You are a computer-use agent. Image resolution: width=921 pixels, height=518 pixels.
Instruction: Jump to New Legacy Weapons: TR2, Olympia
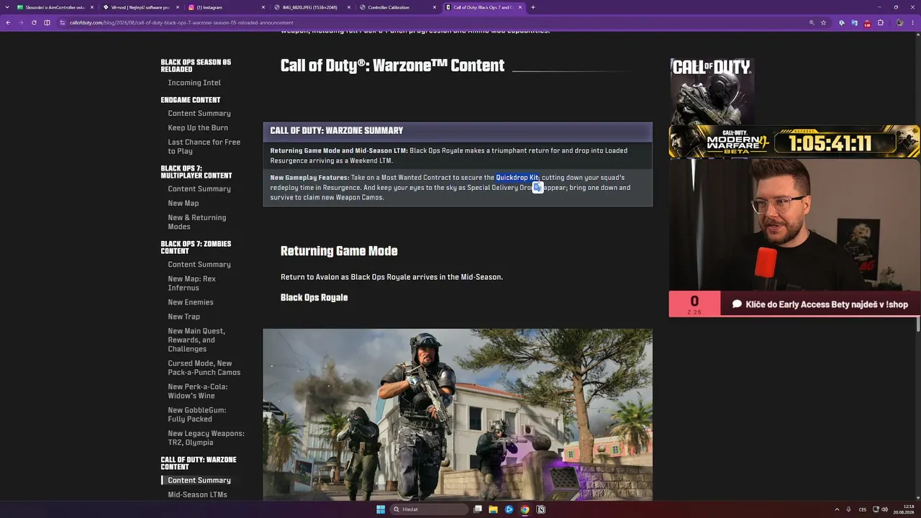tap(207, 438)
